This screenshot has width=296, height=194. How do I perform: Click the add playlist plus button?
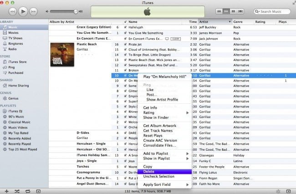click(7, 191)
